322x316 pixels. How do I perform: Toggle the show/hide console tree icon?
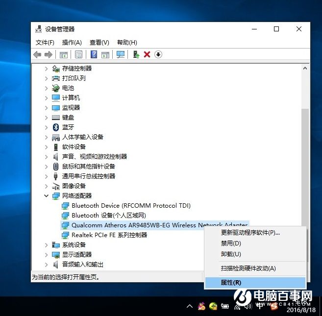pos(64,54)
